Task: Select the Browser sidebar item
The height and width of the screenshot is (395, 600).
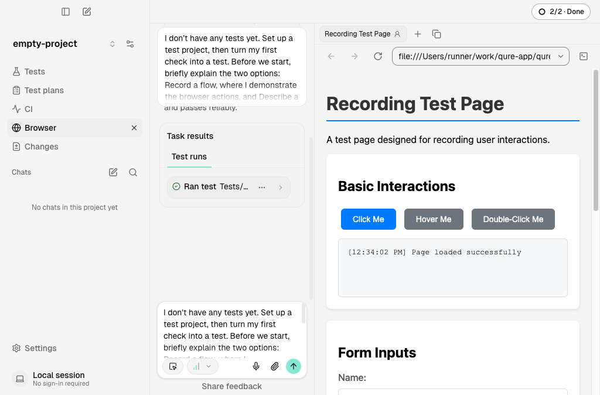Action: pos(74,128)
